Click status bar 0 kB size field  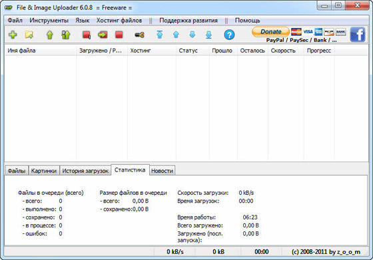(218, 252)
